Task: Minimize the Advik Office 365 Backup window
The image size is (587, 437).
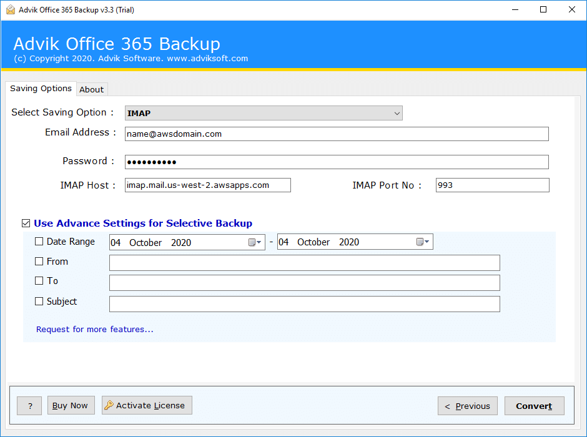Action: coord(515,10)
